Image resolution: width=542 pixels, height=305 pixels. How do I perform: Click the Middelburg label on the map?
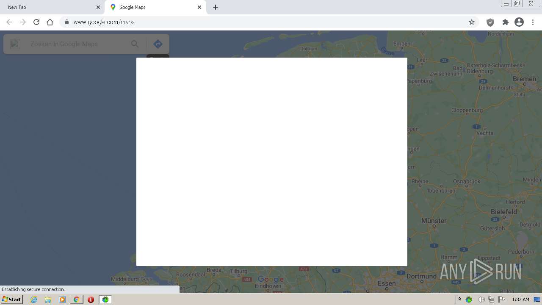click(x=124, y=279)
